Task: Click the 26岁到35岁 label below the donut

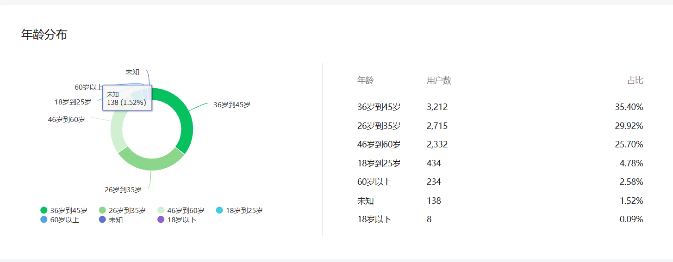Action: [x=123, y=189]
